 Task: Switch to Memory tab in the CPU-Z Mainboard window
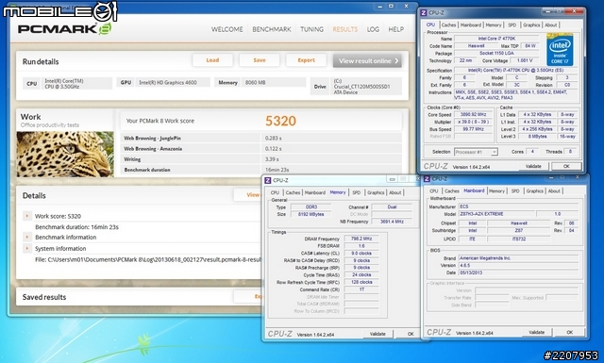pos(496,191)
